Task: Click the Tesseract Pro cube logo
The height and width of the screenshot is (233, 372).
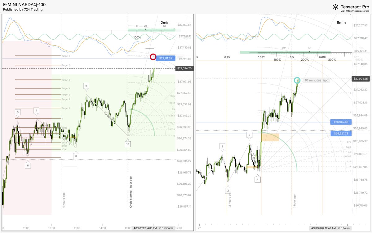Action: [x=335, y=7]
